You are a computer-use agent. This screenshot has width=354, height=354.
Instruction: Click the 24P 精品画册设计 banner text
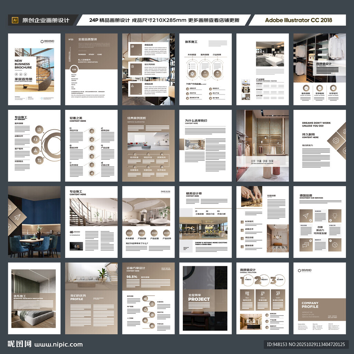[164, 20]
